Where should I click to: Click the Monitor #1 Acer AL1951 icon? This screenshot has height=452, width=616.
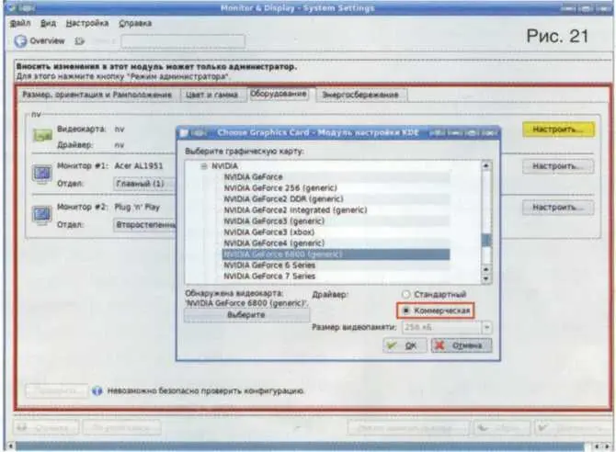pos(42,174)
